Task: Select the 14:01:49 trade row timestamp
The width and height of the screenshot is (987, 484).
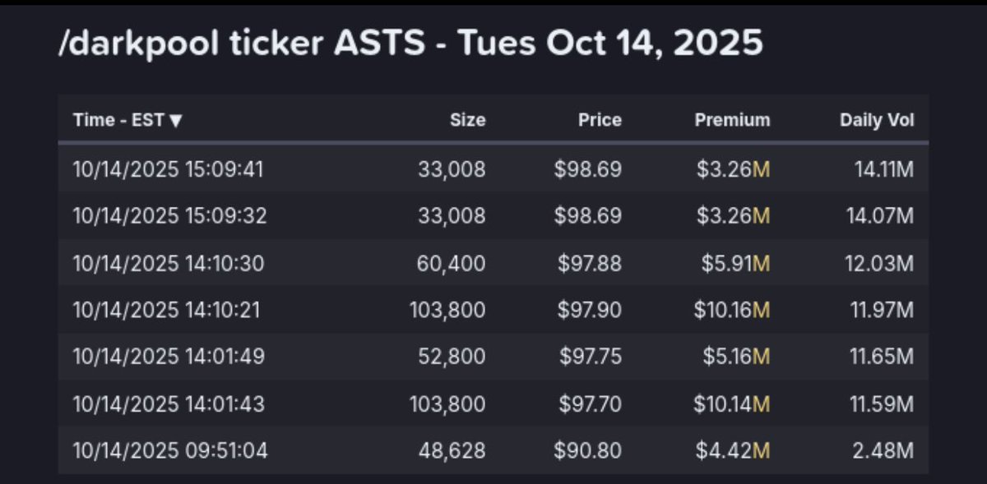Action: tap(169, 357)
